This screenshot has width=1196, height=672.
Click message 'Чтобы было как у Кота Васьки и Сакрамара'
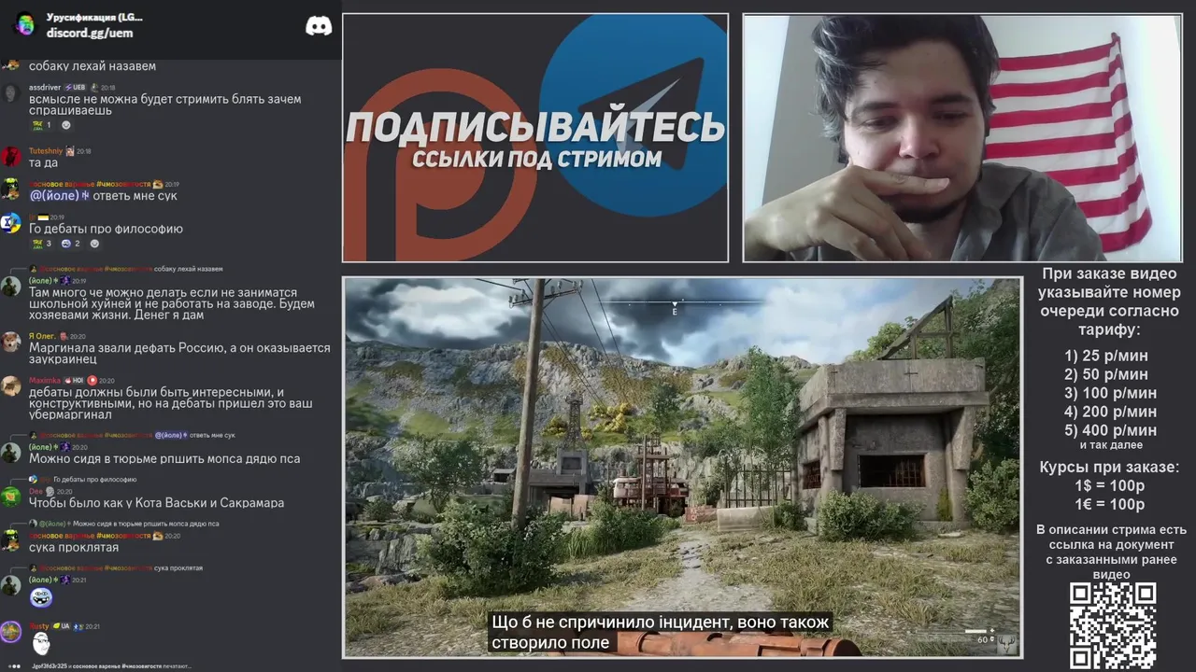156,503
